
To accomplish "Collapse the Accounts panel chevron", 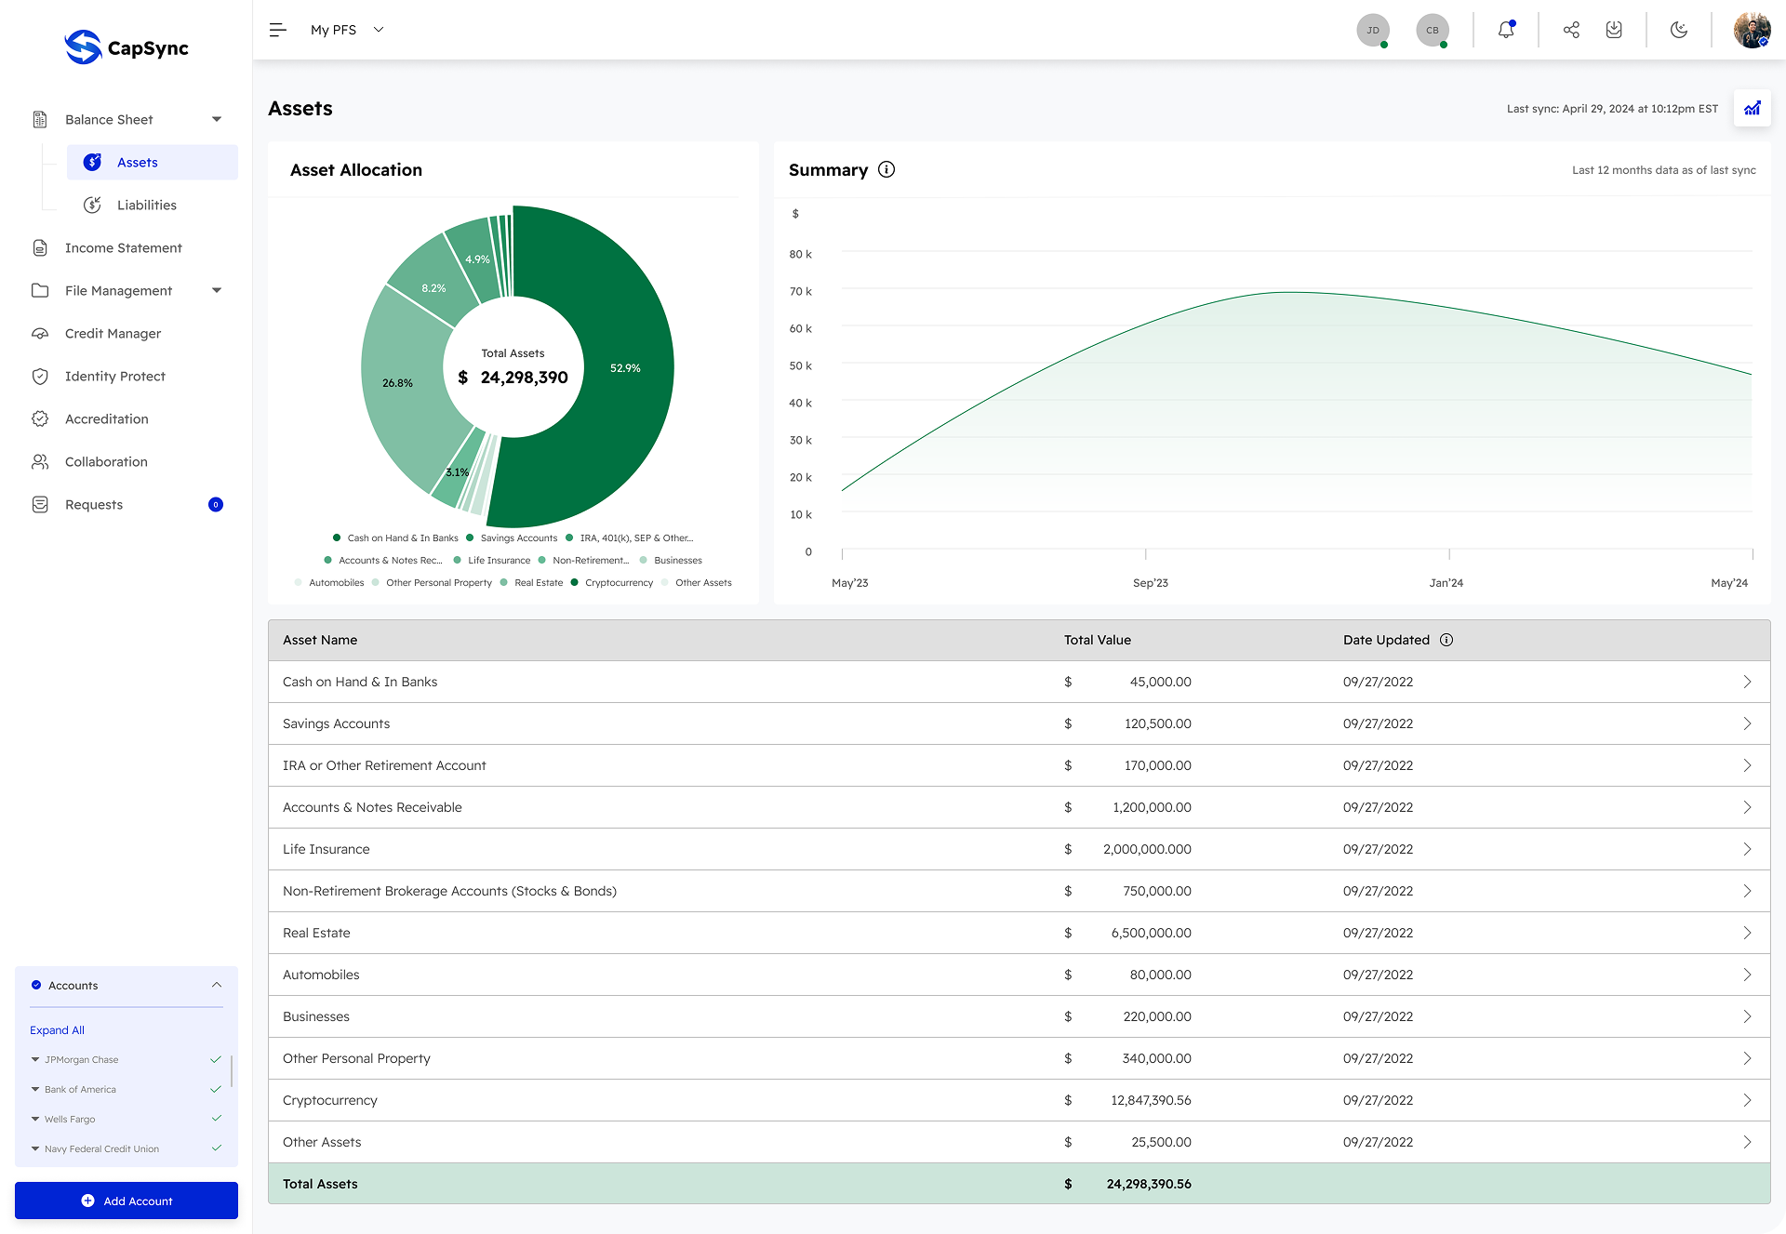I will 217,985.
